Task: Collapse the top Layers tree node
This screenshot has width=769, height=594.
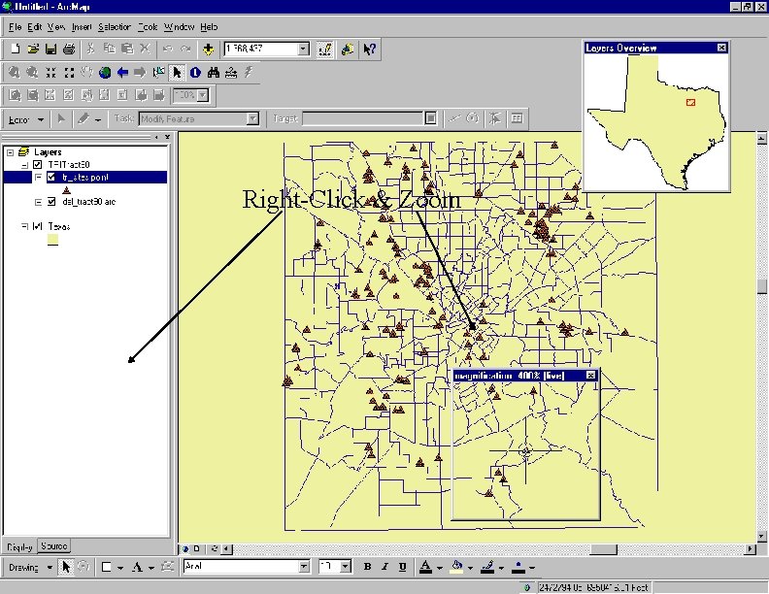Action: (10, 152)
